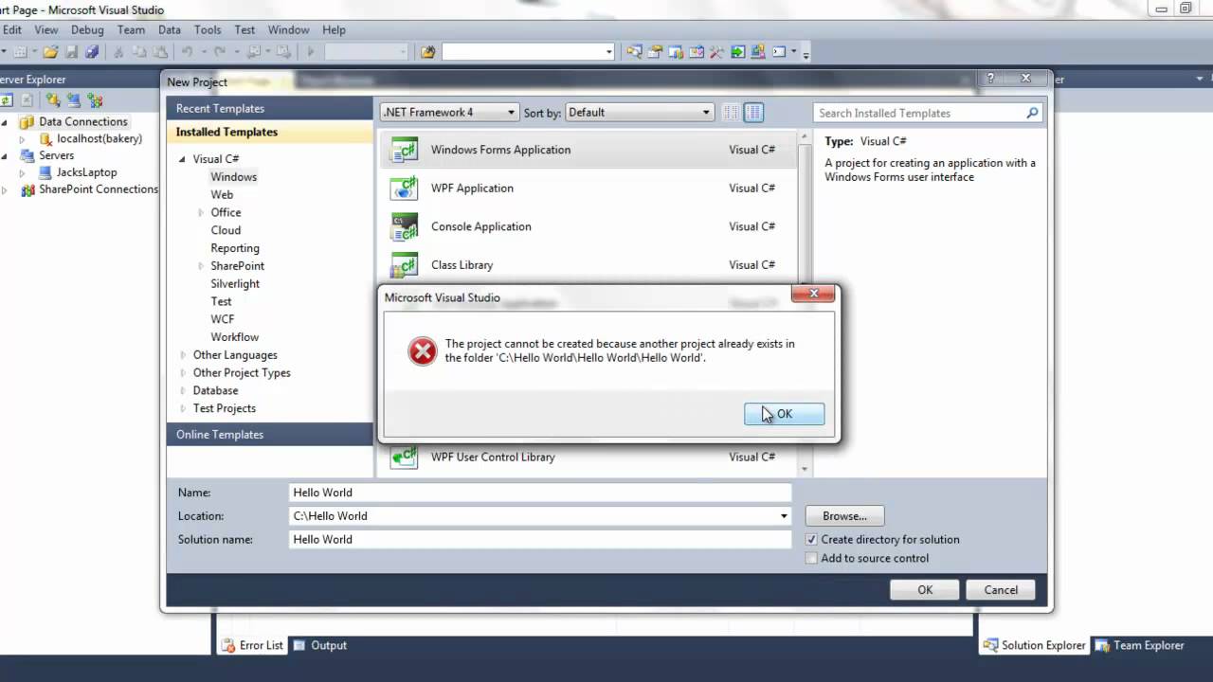The height and width of the screenshot is (682, 1213).
Task: Click OK at bottom of New Project dialog
Action: coord(925,589)
